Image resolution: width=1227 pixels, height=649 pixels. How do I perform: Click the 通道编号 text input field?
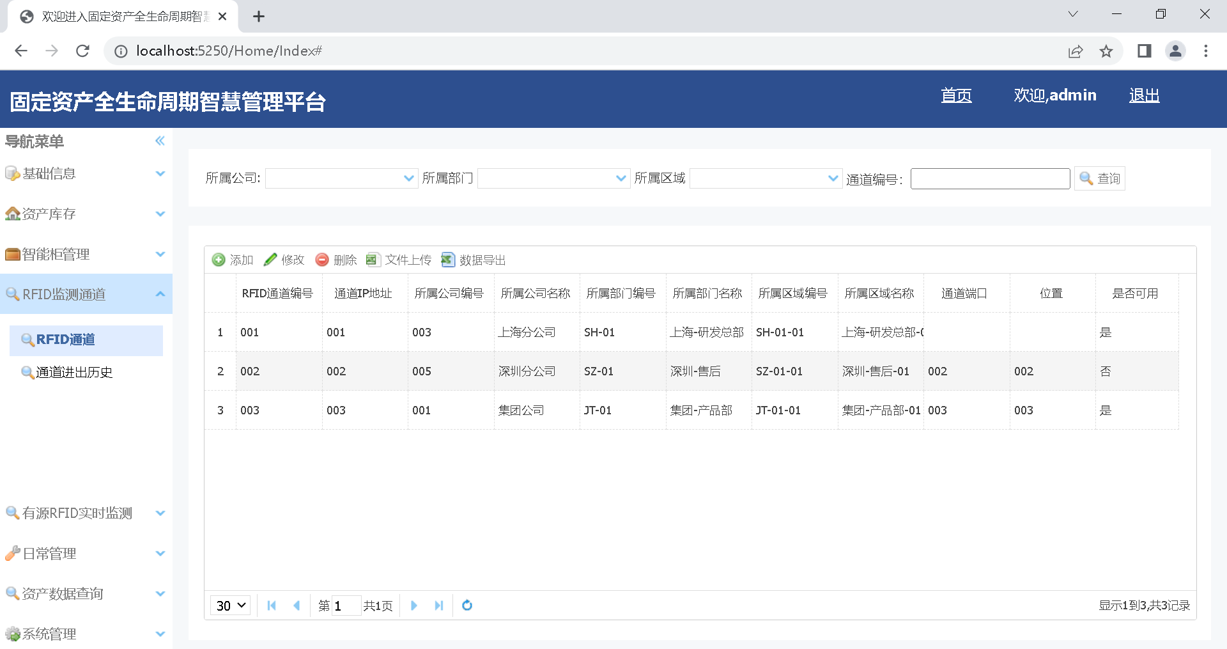pos(990,178)
